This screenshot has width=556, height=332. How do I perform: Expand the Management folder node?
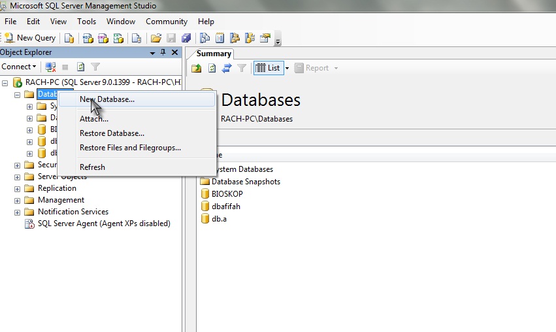[x=17, y=201]
